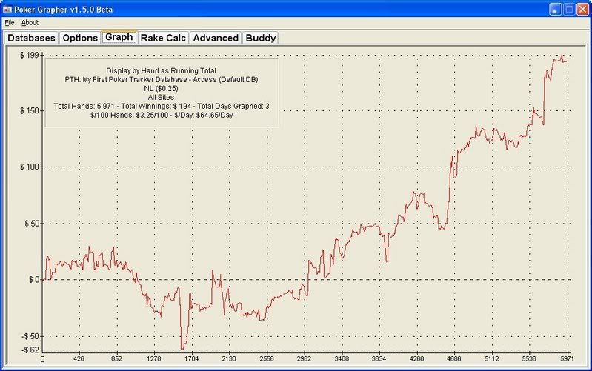Click the Poker Grapher title bar icon
The height and width of the screenshot is (371, 592).
[10, 9]
